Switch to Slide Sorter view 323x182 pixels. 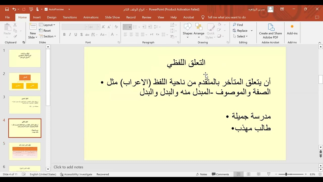tap(249, 174)
